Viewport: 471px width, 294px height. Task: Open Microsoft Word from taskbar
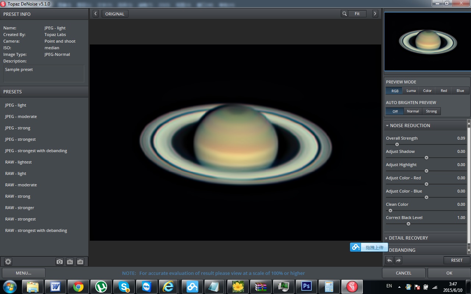56,286
